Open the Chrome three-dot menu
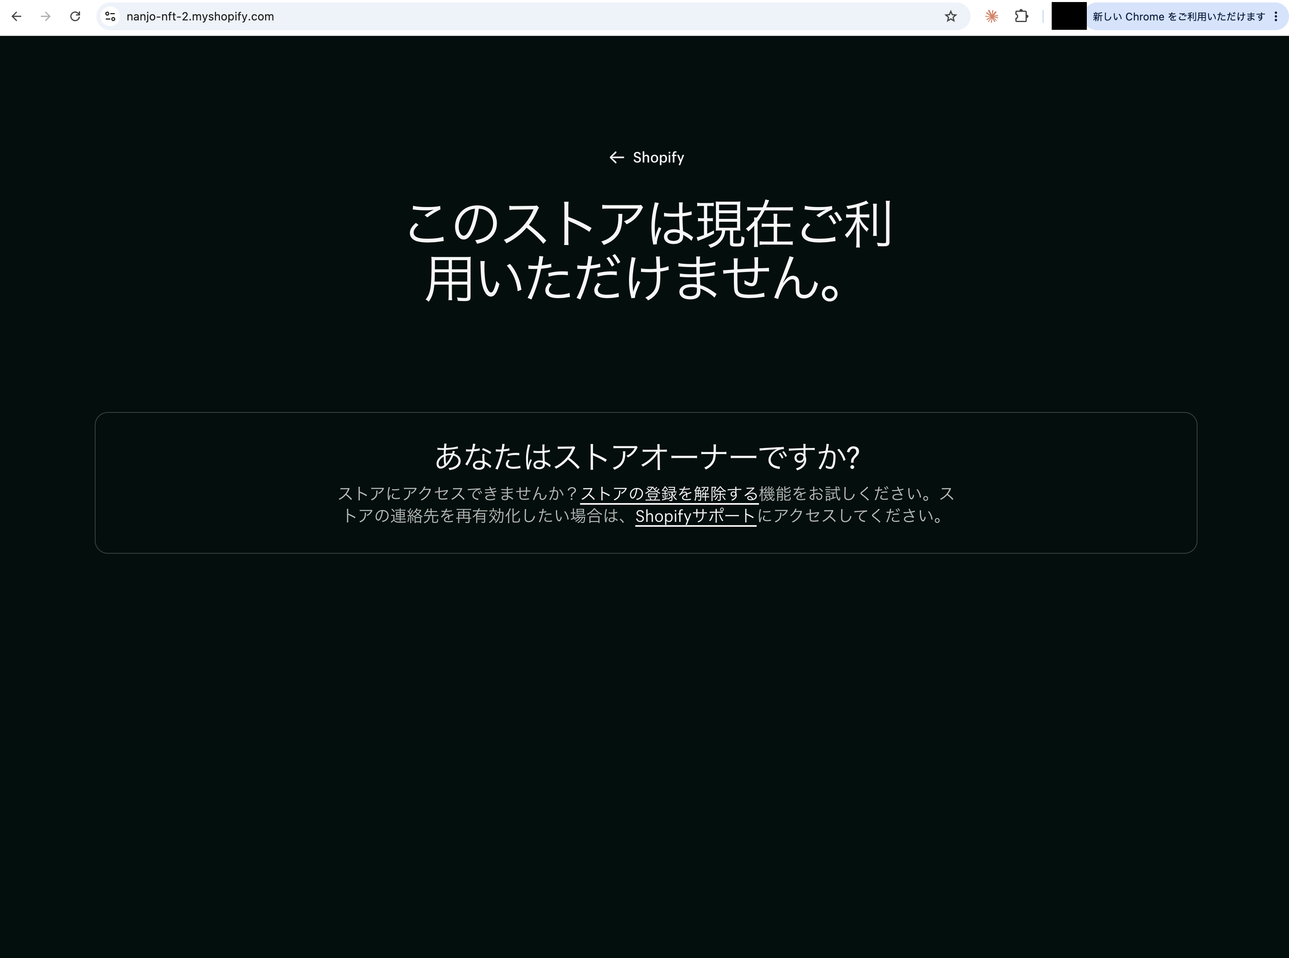1289x958 pixels. (x=1276, y=16)
